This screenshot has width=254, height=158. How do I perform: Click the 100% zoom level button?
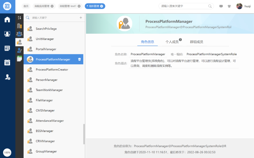[7, 152]
